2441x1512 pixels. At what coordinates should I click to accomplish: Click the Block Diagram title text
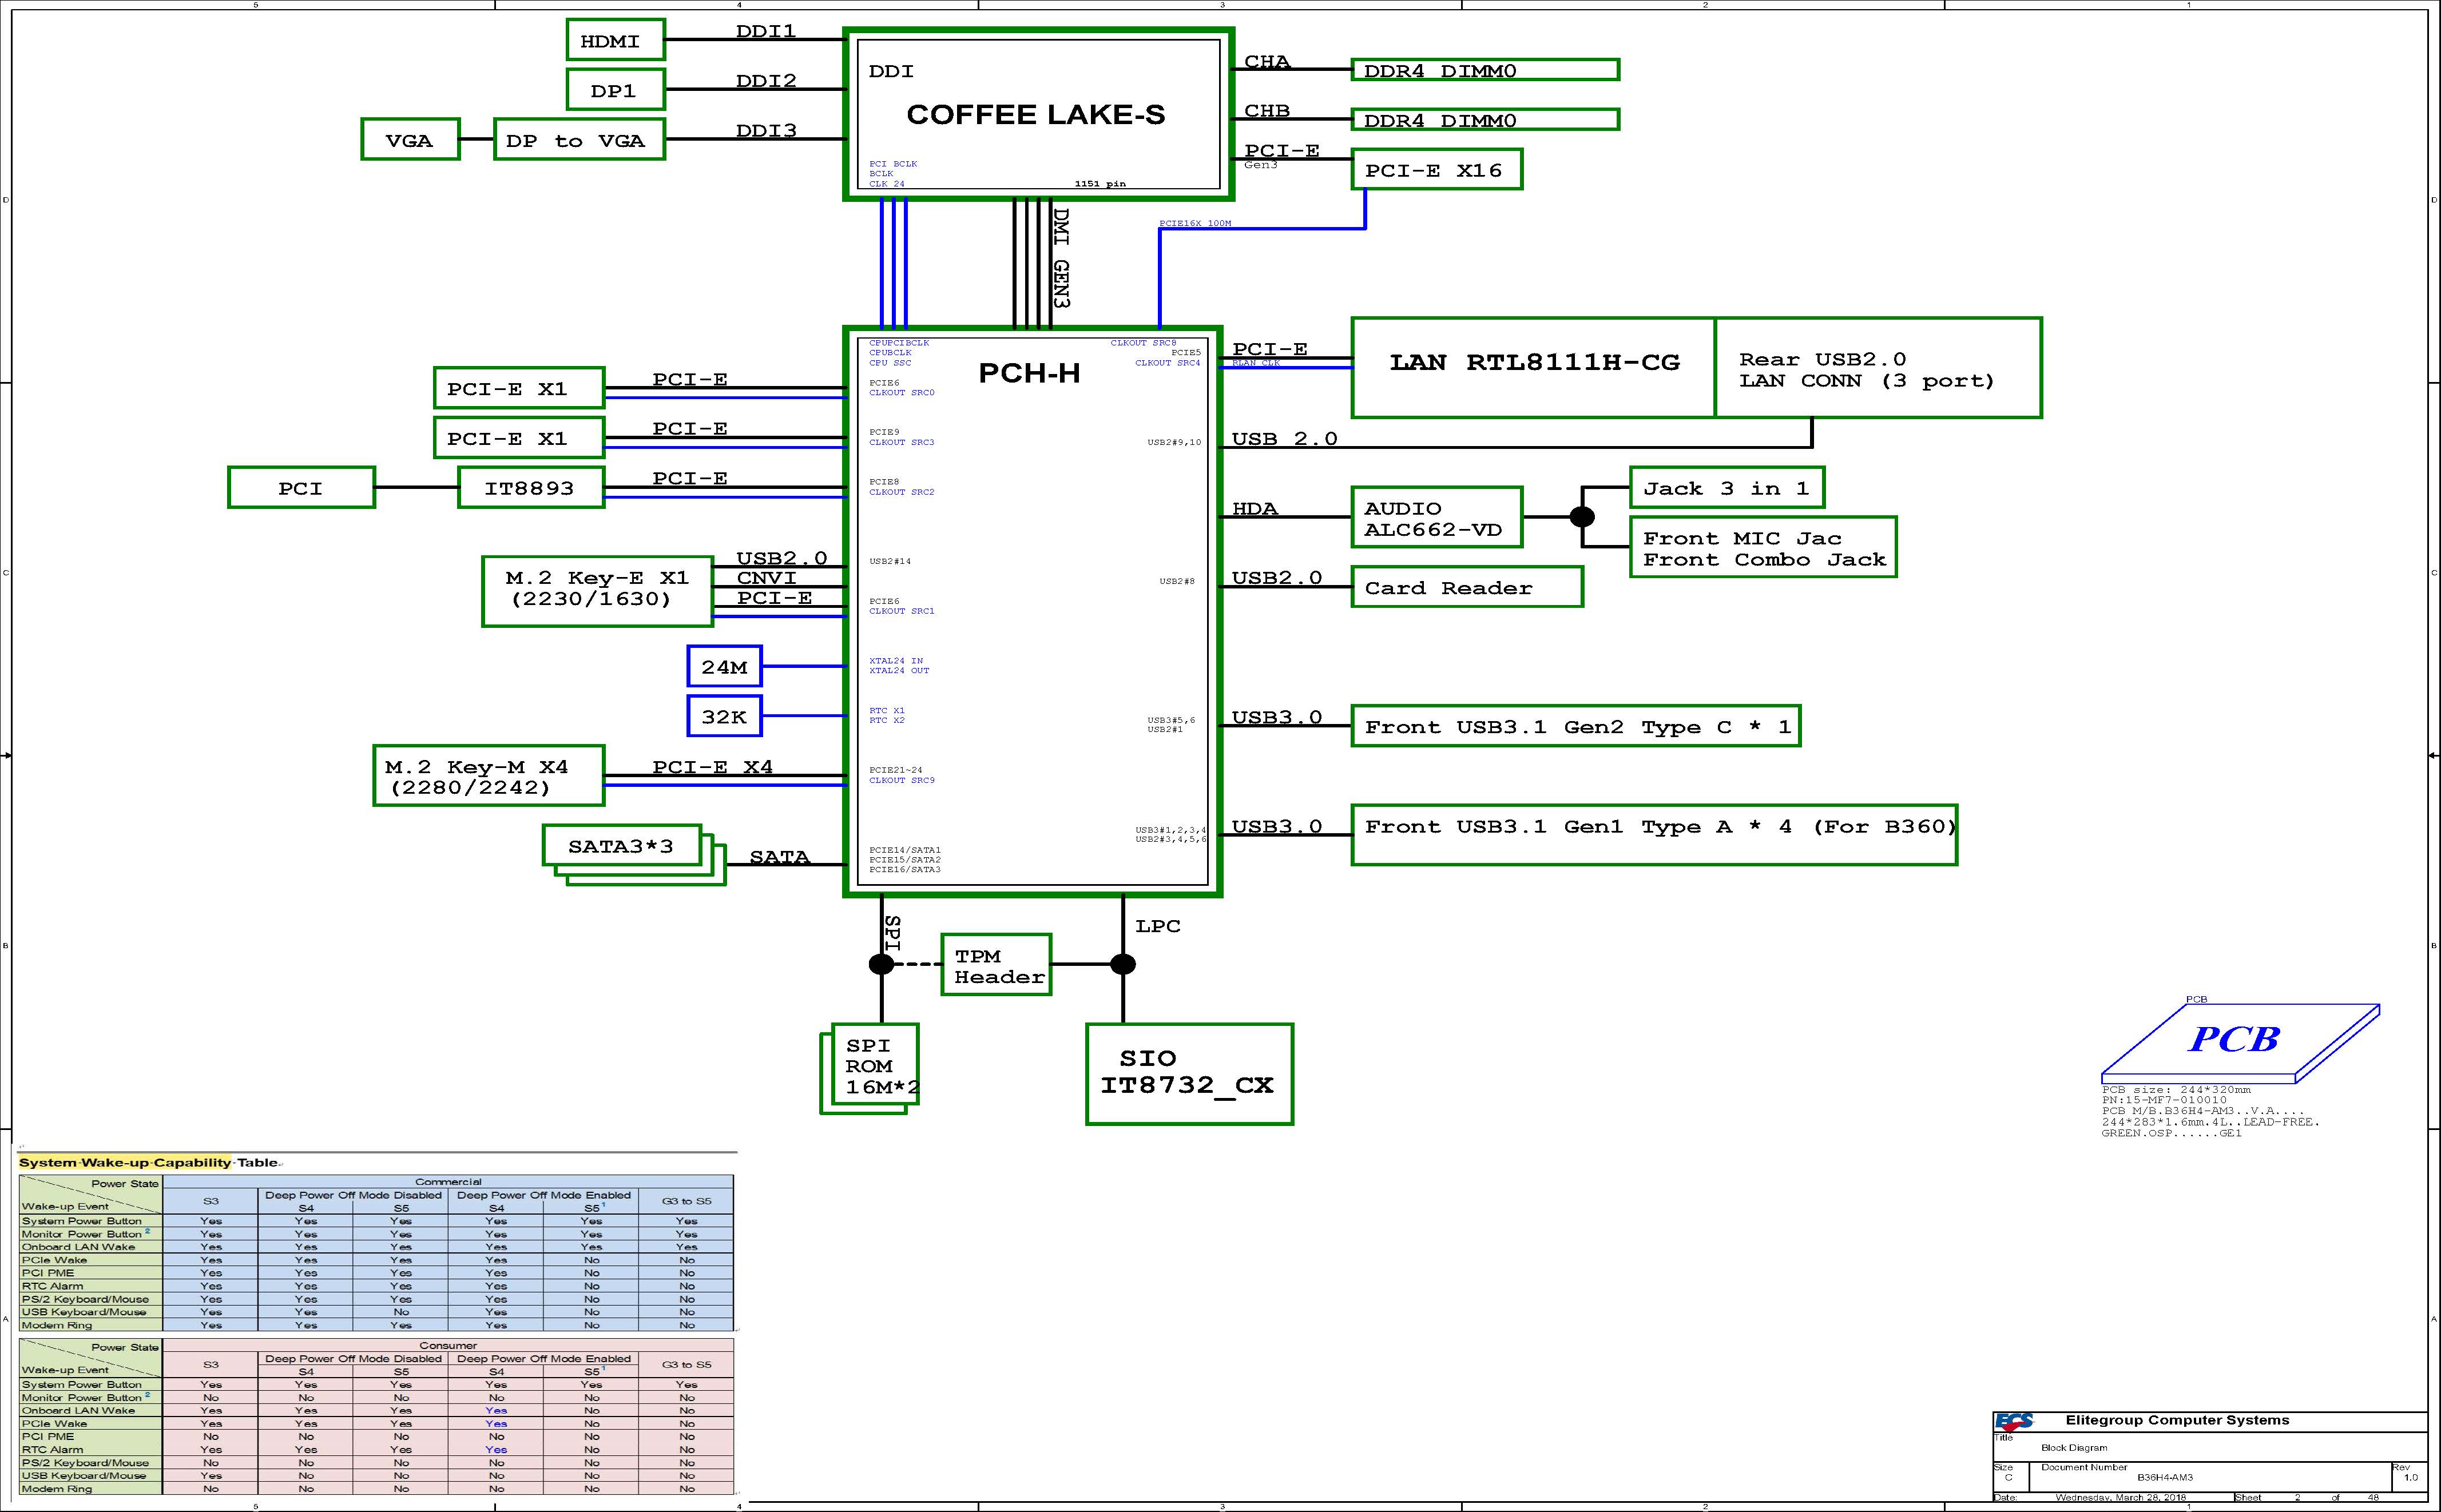pos(2074,1447)
